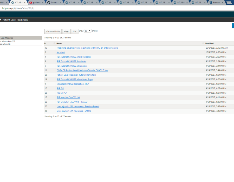This screenshot has height=182, width=234.
Task: Open the jns - test prediction
Action: (x=61, y=52)
